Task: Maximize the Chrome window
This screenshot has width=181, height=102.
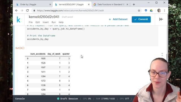Action: [x=156, y=3]
